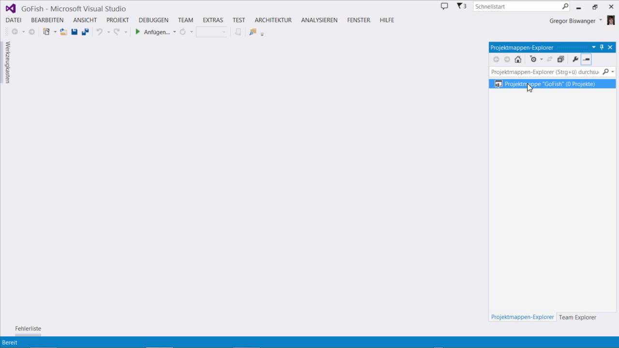
Task: Switch to the Projektmappen-Explorer bottom tab
Action: (522, 317)
